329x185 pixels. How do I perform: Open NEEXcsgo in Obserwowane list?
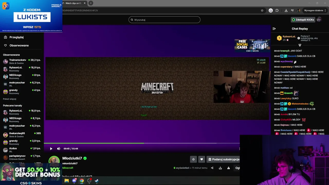click(22, 77)
